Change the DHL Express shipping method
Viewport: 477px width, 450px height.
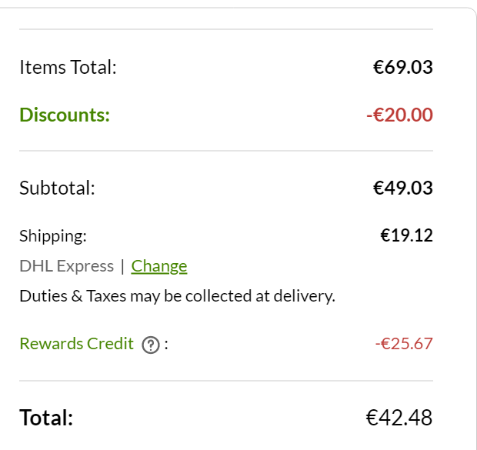(159, 266)
